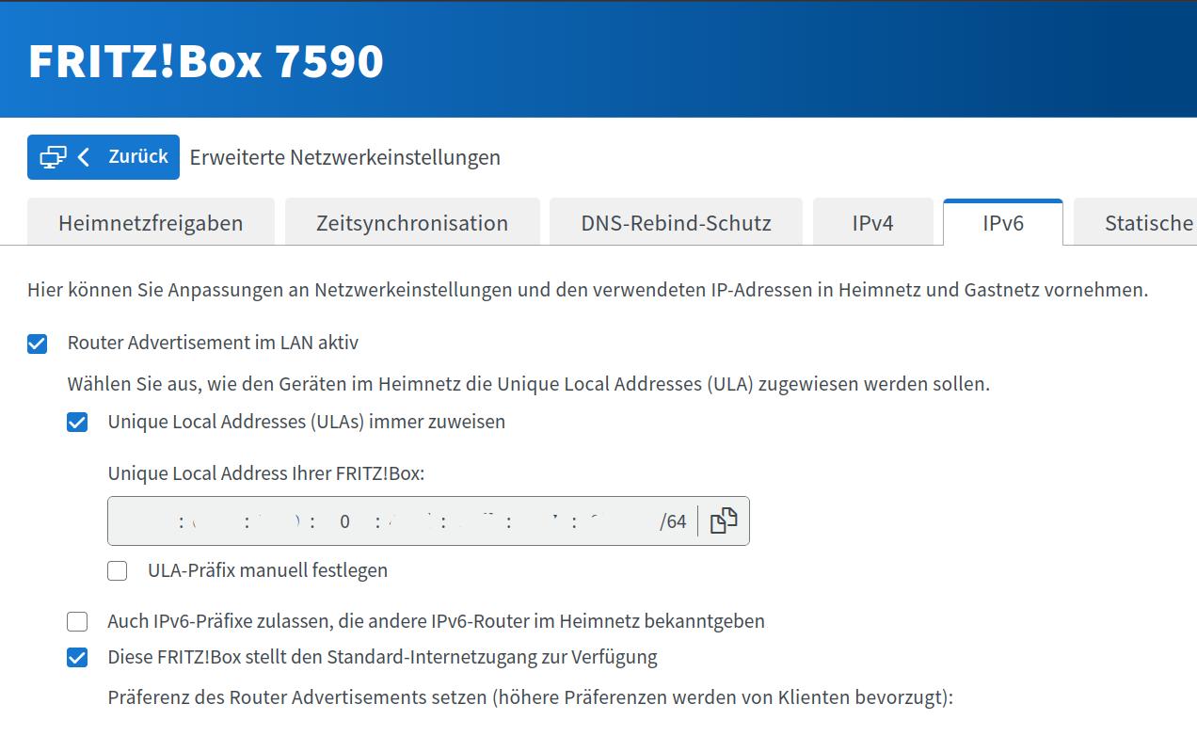
Task: Click the Erweiterte Netzwerkeinstellungen heading
Action: [x=345, y=157]
